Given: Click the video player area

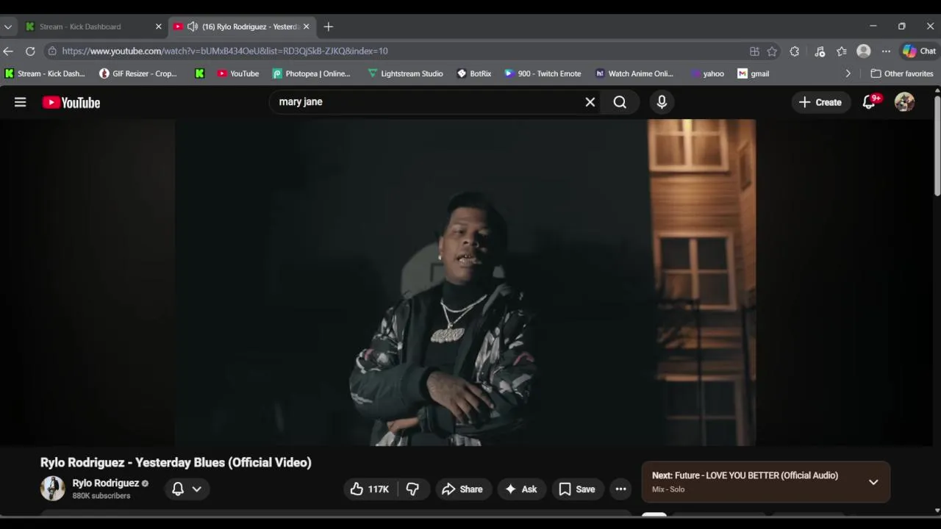Looking at the screenshot, I should pos(465,283).
